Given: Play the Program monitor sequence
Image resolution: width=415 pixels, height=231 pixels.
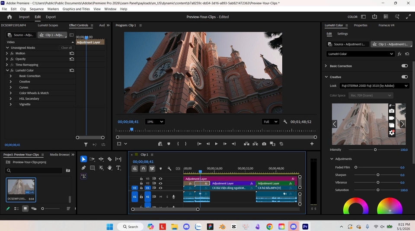Looking at the screenshot, I should click(216, 144).
